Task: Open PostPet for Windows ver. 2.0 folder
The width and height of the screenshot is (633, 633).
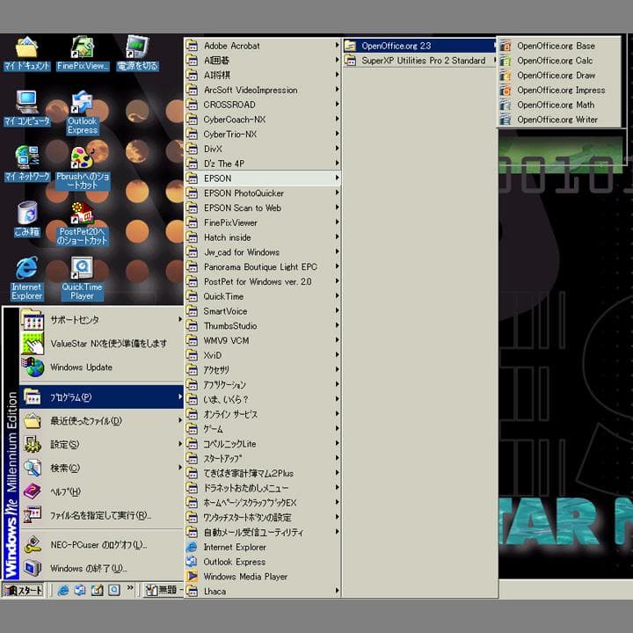Action: (262, 282)
